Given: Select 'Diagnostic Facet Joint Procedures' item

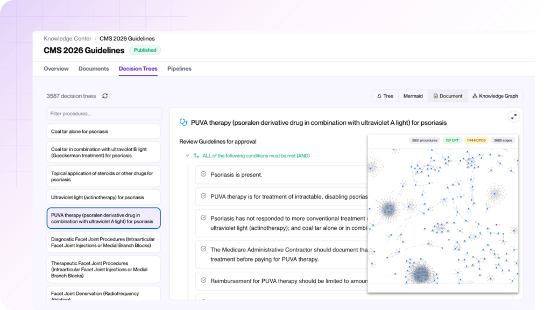Looking at the screenshot, I should [x=104, y=242].
